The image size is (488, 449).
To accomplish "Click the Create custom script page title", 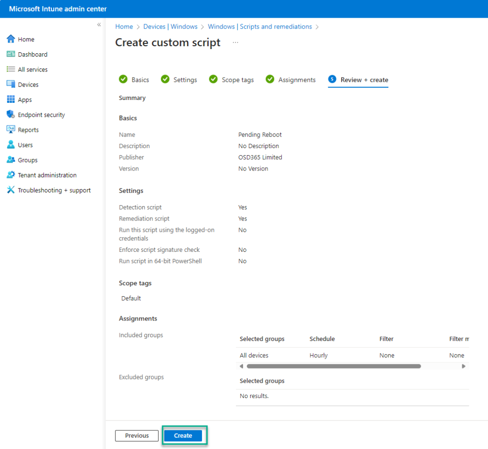I will click(168, 42).
